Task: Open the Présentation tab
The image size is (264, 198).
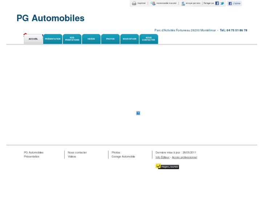Action: click(x=53, y=39)
